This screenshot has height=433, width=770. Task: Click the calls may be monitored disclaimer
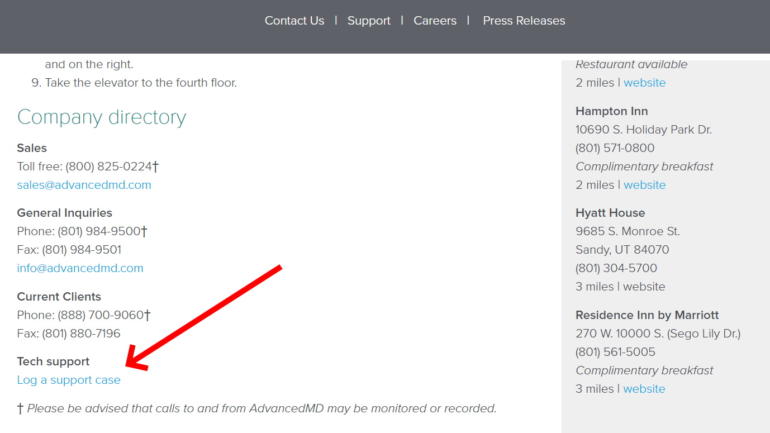click(x=257, y=408)
